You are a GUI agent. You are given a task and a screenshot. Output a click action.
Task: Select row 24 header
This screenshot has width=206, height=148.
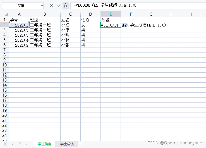click(4, 135)
